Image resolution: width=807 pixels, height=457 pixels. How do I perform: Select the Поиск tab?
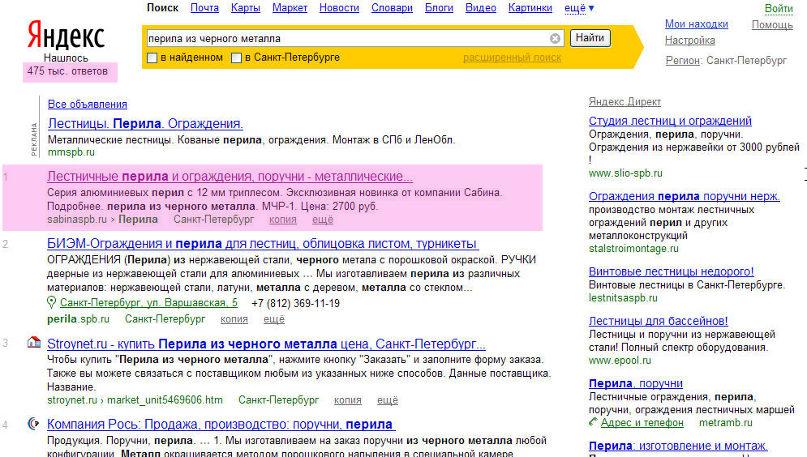163,8
